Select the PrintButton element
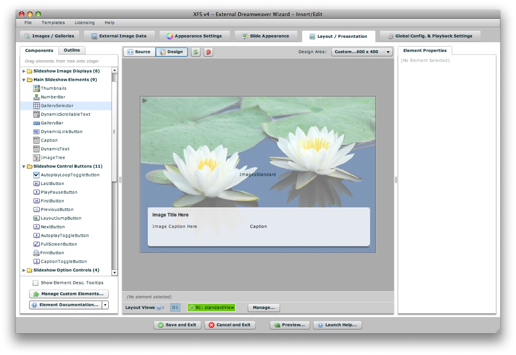This screenshot has height=355, width=516. coord(52,253)
